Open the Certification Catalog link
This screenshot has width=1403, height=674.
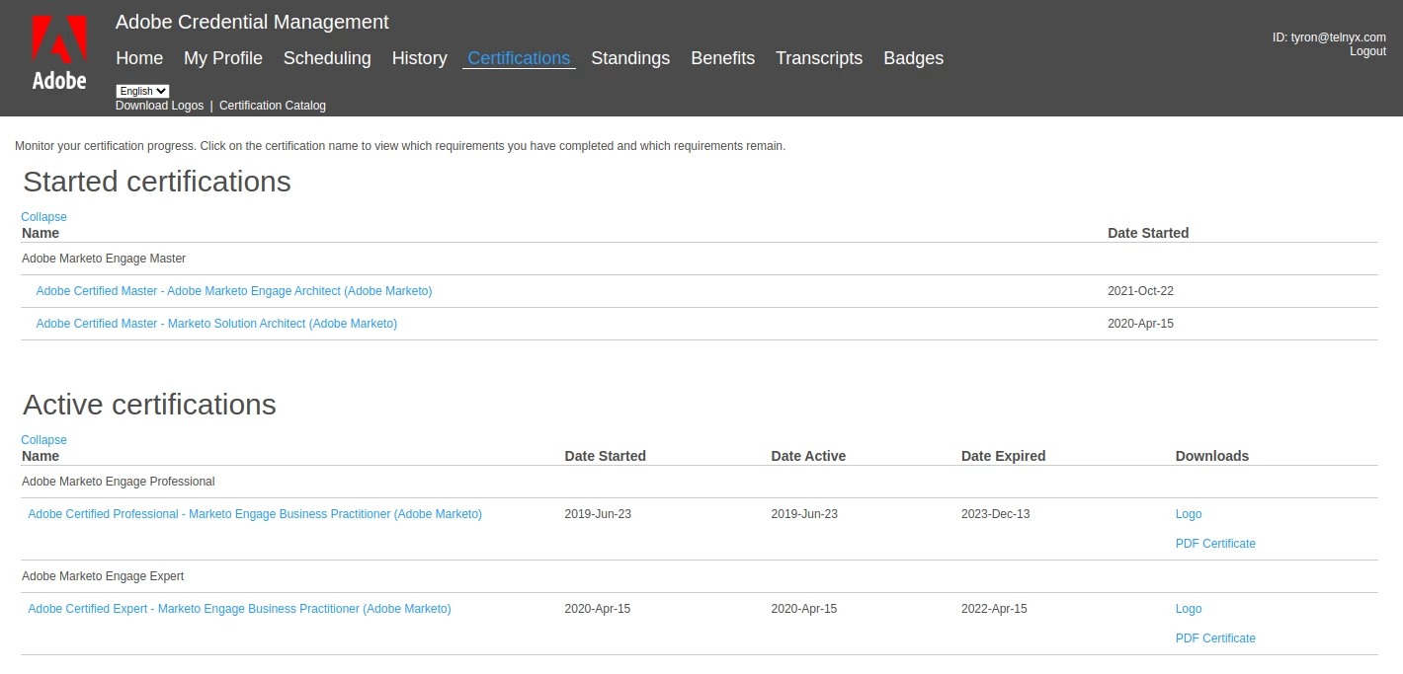click(x=273, y=106)
